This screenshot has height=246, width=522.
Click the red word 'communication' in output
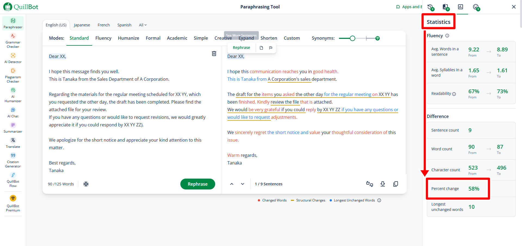pyautogui.click(x=265, y=71)
